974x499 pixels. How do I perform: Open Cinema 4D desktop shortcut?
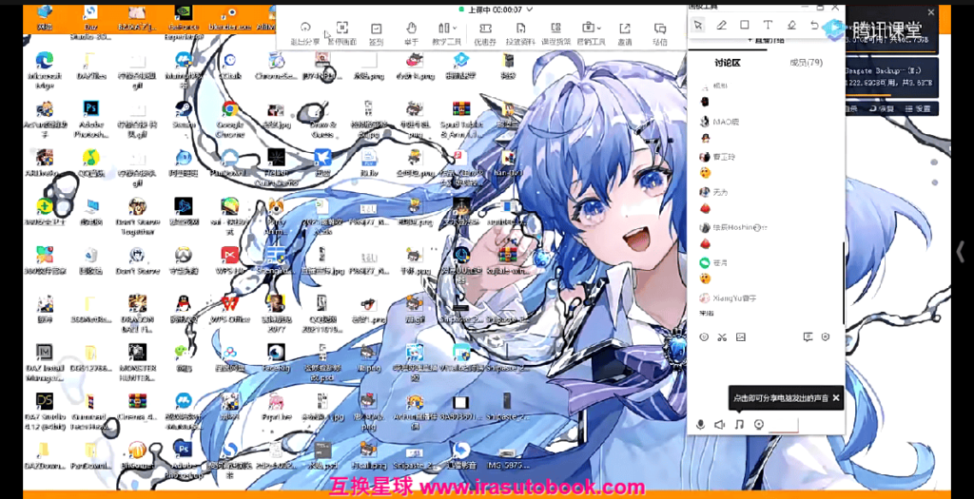tap(137, 407)
